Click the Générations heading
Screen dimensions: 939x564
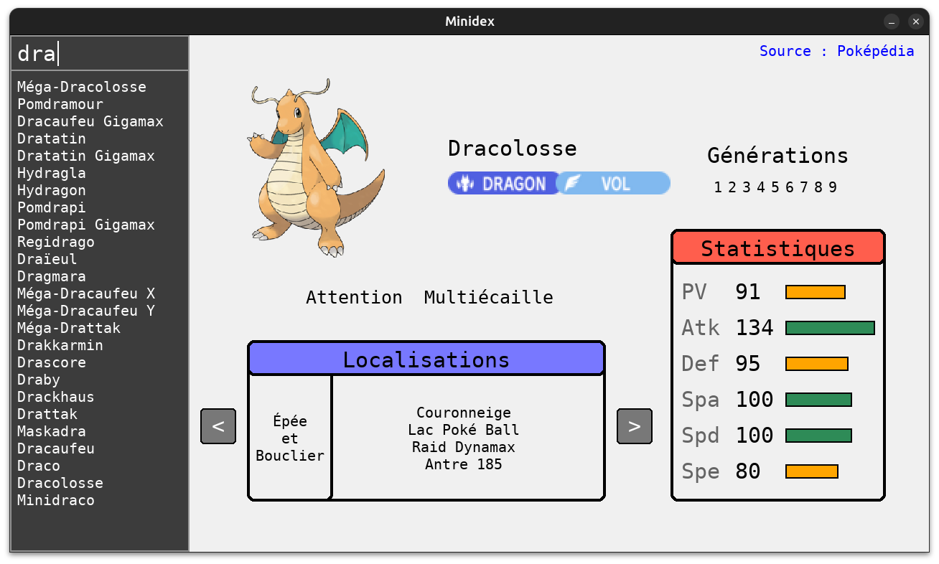coord(778,156)
